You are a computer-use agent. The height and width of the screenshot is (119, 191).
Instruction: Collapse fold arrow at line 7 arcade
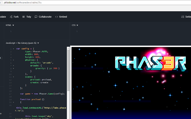point(13,66)
